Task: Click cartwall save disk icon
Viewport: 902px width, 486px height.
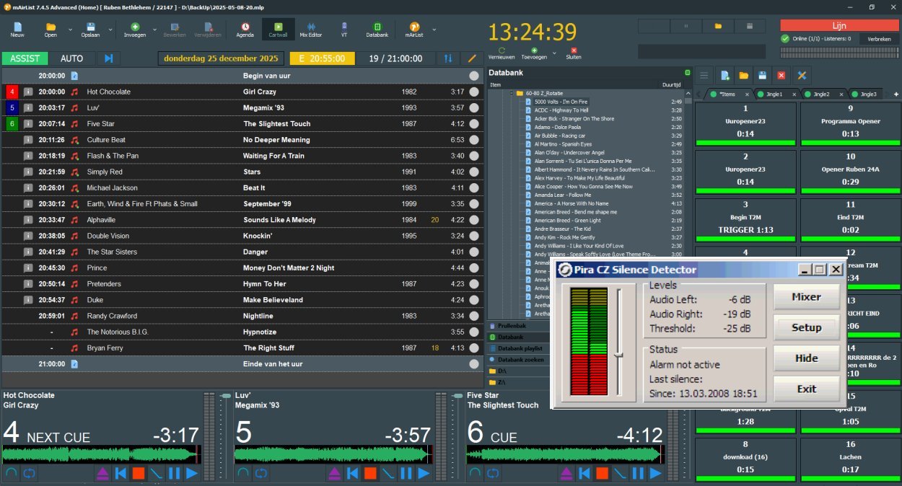Action: pyautogui.click(x=762, y=75)
